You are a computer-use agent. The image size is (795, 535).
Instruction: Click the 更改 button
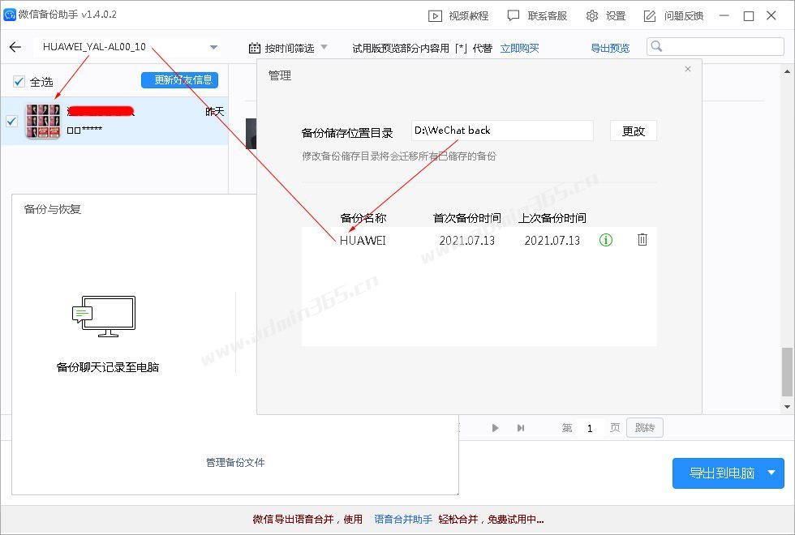pyautogui.click(x=634, y=131)
